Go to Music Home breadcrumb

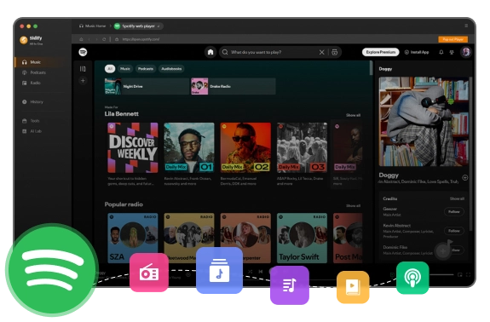pyautogui.click(x=93, y=26)
